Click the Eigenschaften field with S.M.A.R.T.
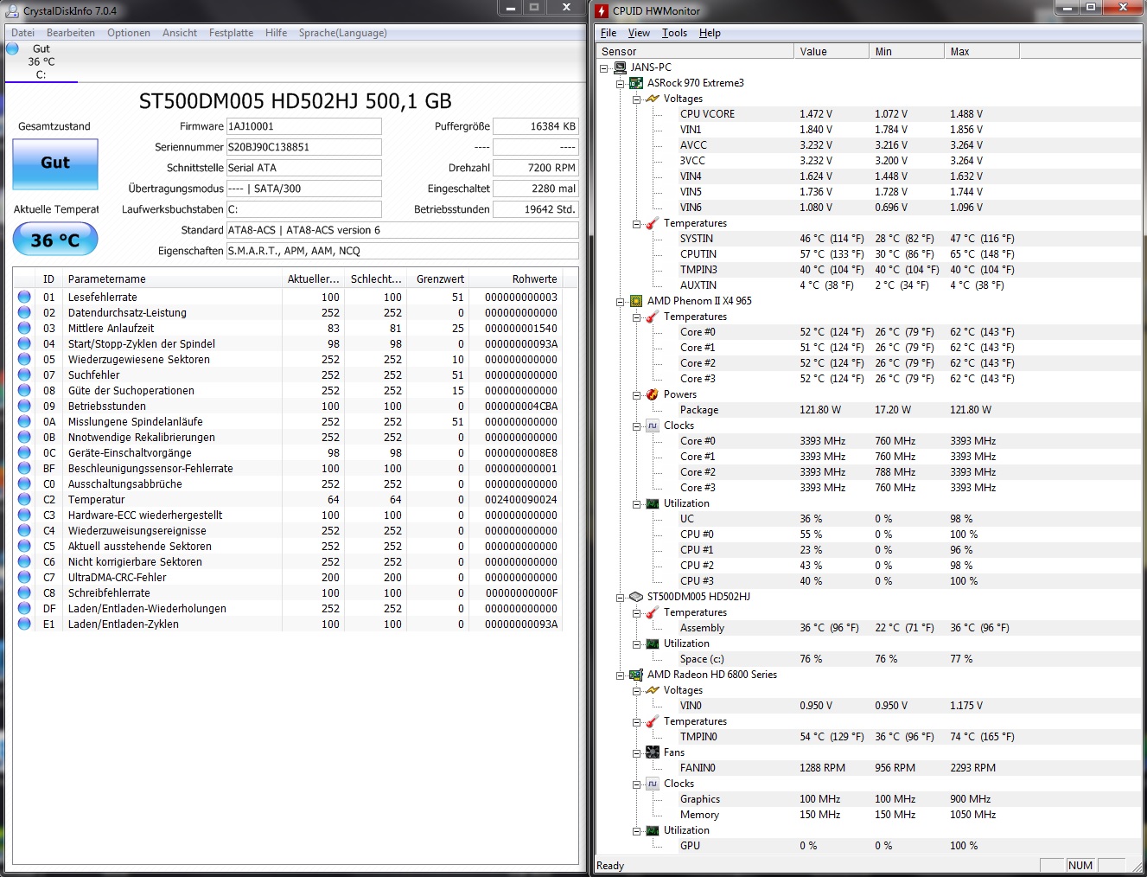This screenshot has height=877, width=1147. tap(402, 251)
